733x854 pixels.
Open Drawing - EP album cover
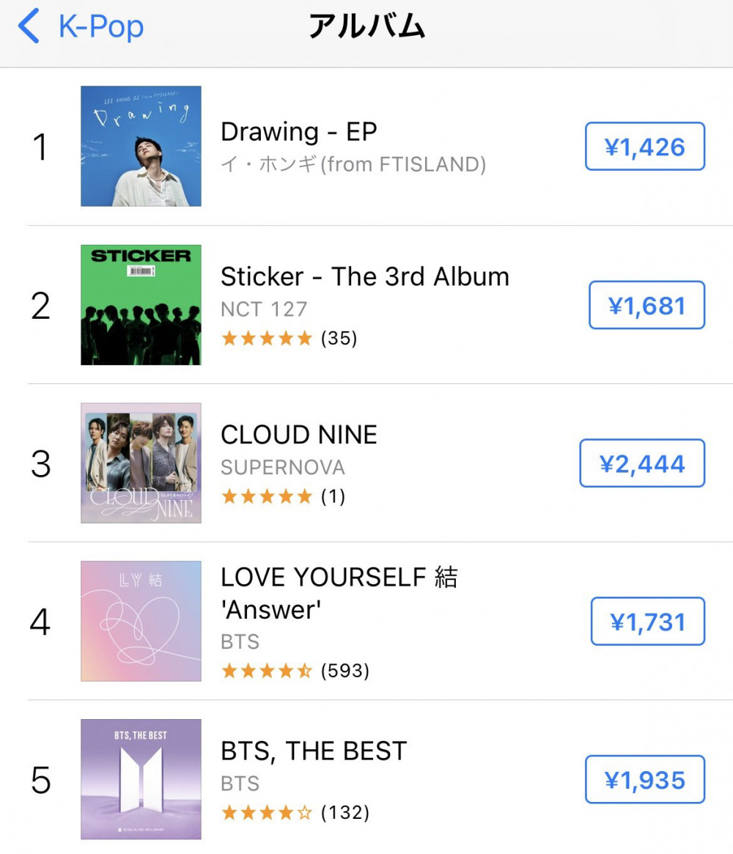tap(141, 146)
